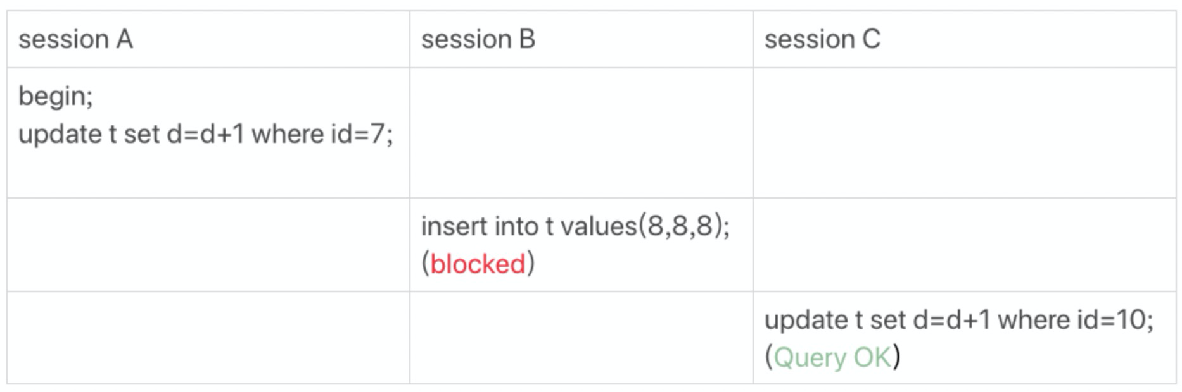1182x392 pixels.
Task: Click empty session B cell in bottom row
Action: (x=581, y=338)
